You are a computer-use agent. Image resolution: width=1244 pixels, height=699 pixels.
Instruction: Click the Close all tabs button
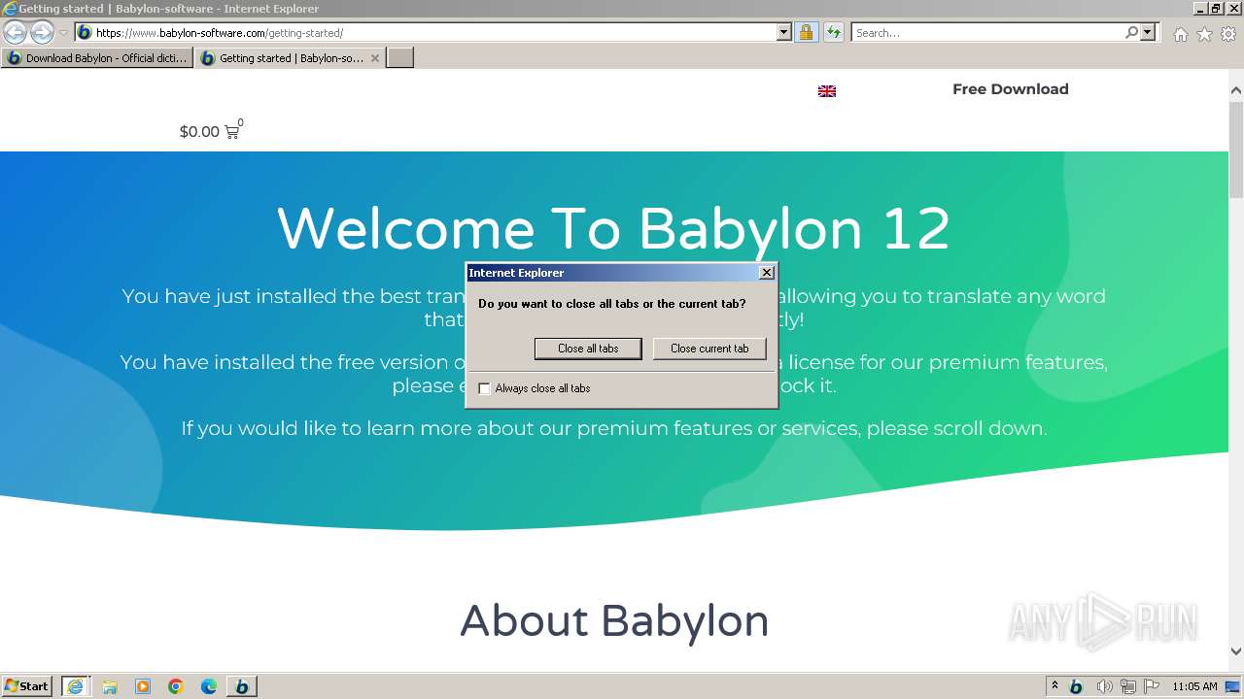pyautogui.click(x=588, y=349)
